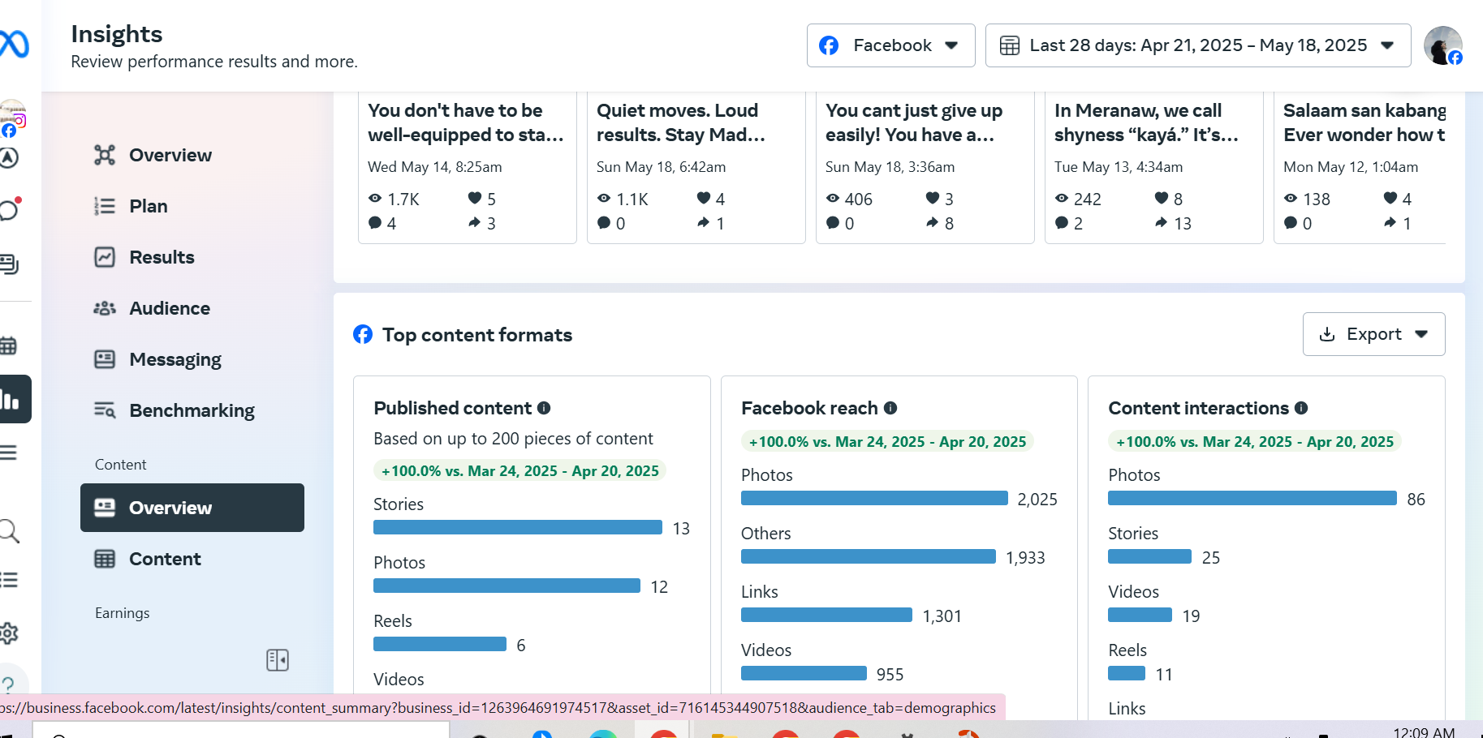
Task: Open the search magnifier in left rail
Action: click(x=9, y=531)
